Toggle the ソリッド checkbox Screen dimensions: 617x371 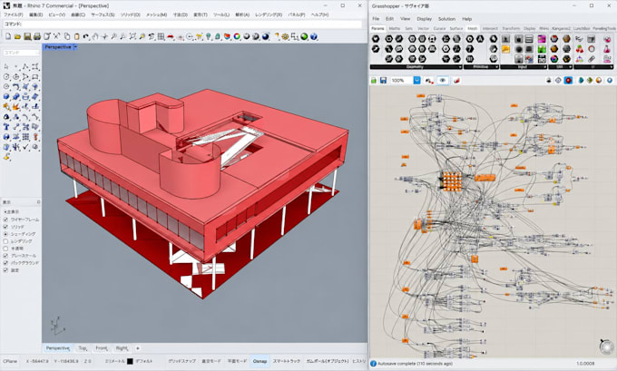(x=5, y=227)
